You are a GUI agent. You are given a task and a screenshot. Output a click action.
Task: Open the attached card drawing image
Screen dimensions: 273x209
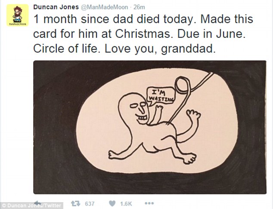point(150,127)
